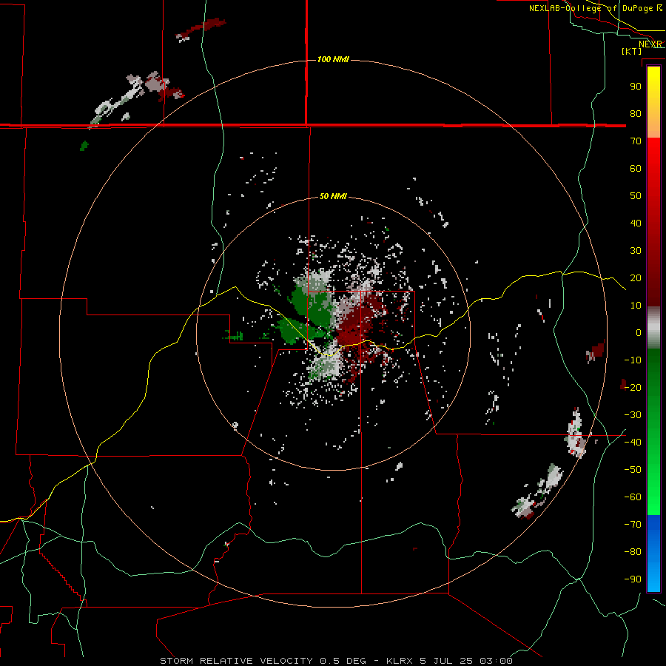Click the "-60" value on the velocity scale
Image resolution: width=666 pixels, height=666 pixels.
[x=633, y=497]
